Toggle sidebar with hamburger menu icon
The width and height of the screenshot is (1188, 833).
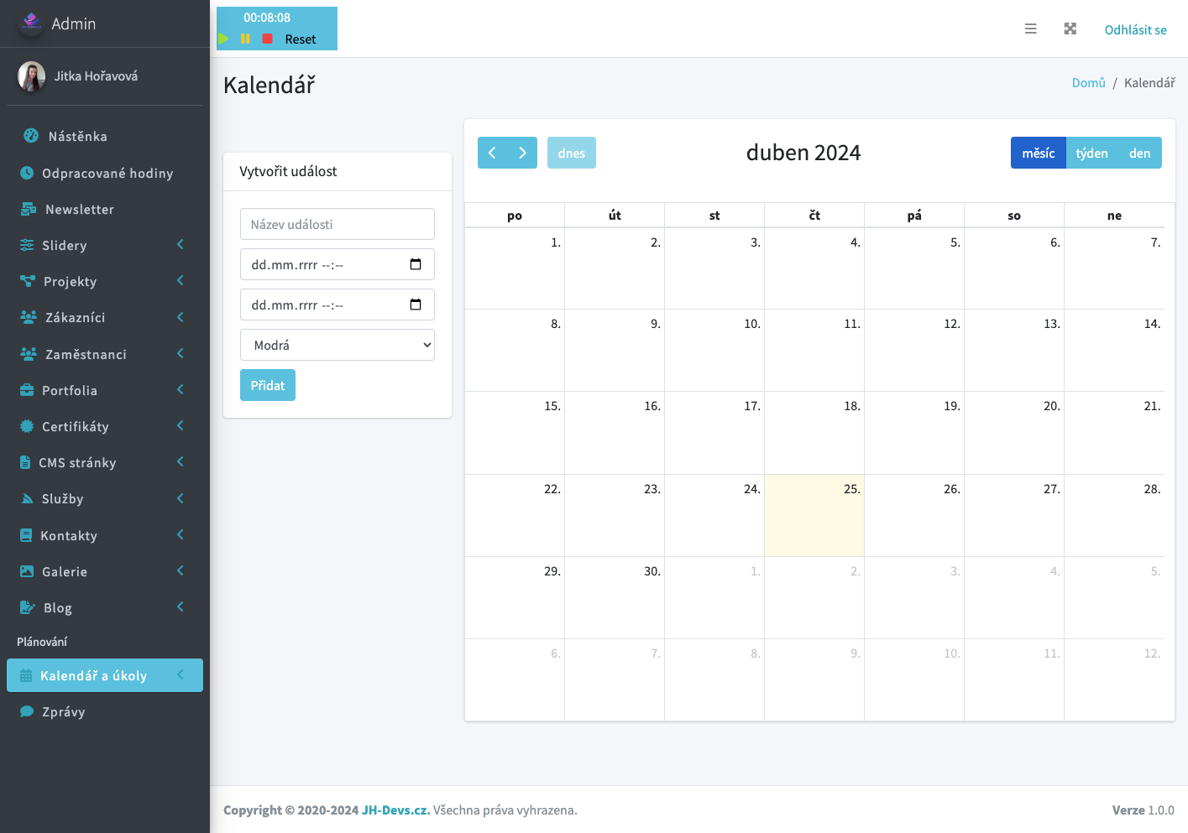tap(1030, 29)
